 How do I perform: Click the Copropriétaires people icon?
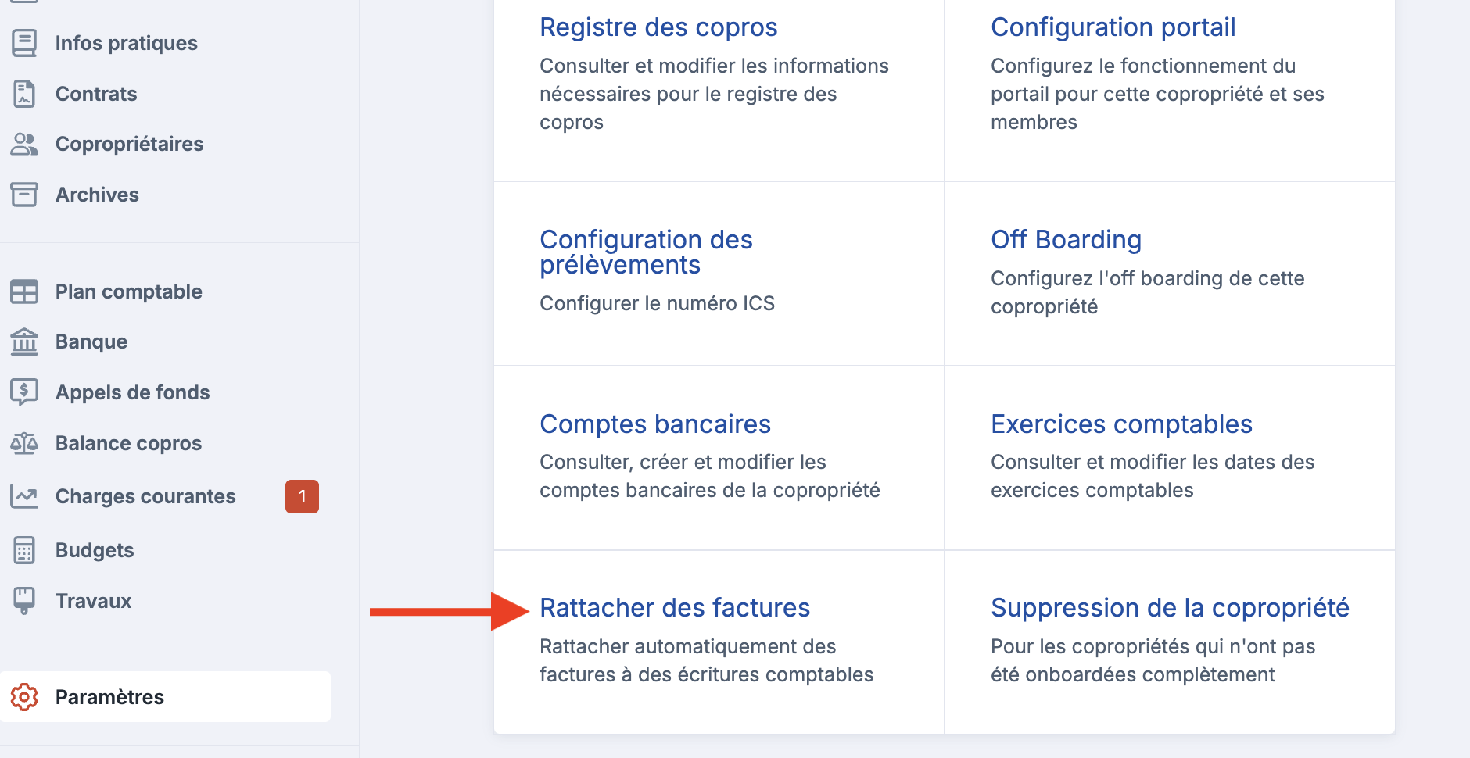point(24,144)
